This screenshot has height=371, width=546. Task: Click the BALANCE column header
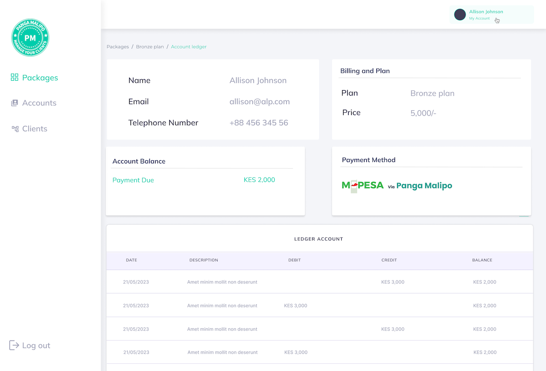[x=482, y=260]
